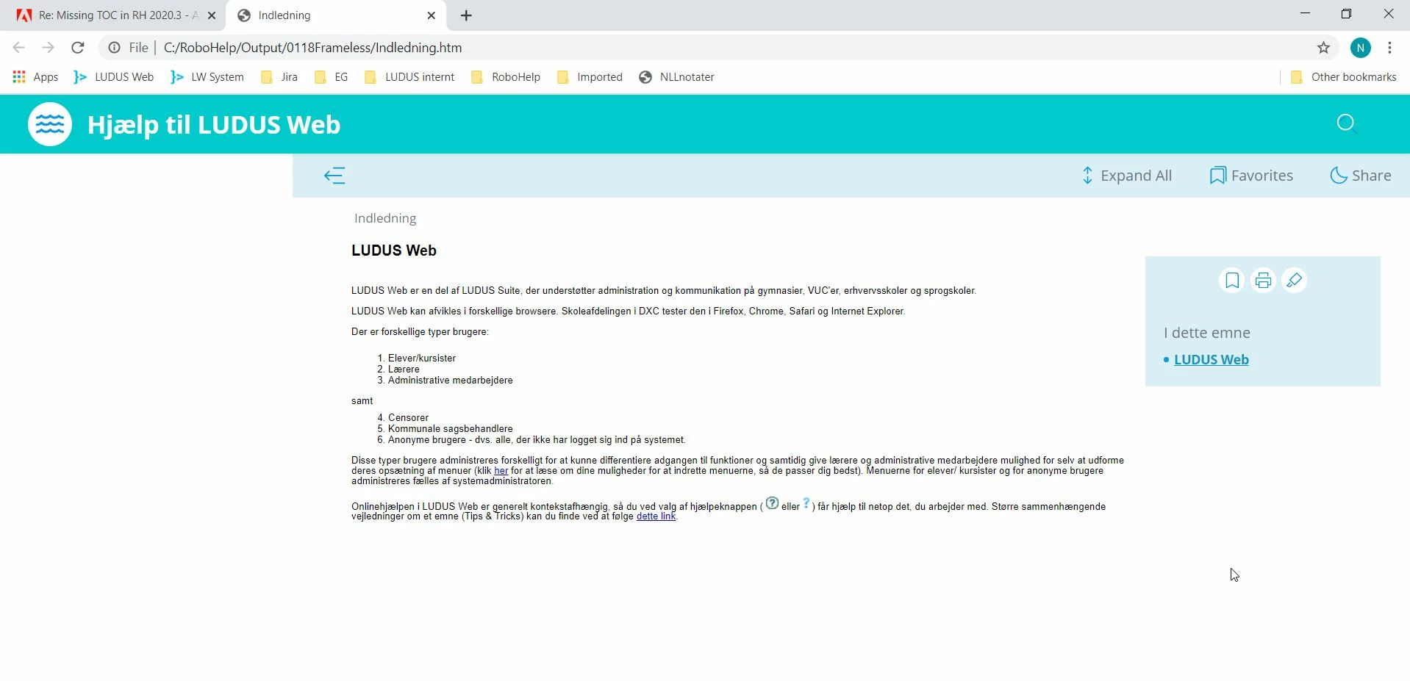Open the Apps bookmarks shortcut

coord(36,77)
